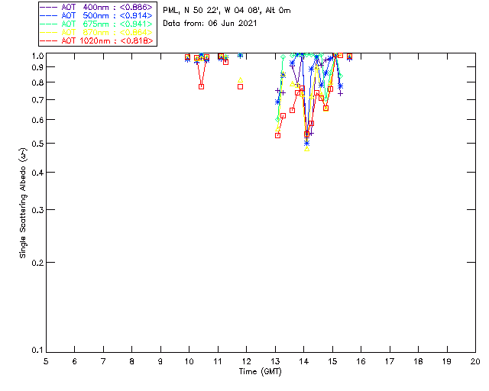Click the hour 16 x-axis tick label
The height and width of the screenshot is (391, 489).
(361, 361)
